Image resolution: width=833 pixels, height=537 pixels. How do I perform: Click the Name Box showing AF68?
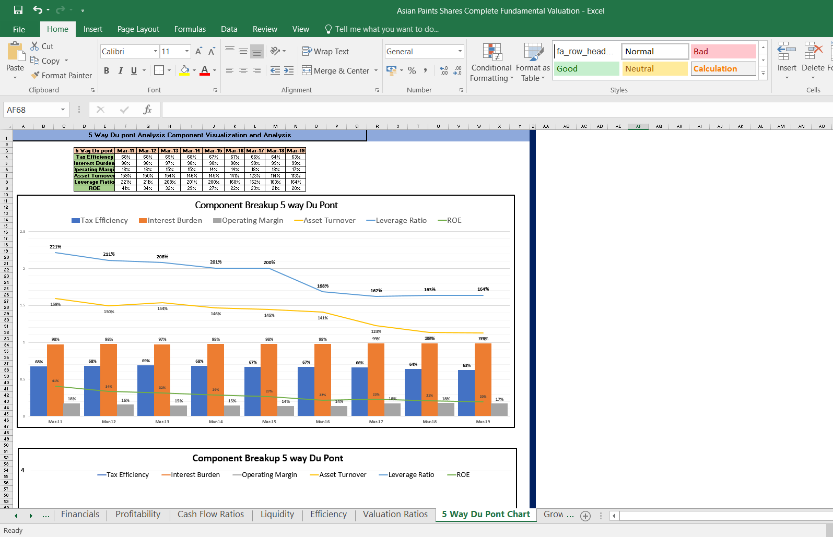pos(31,110)
